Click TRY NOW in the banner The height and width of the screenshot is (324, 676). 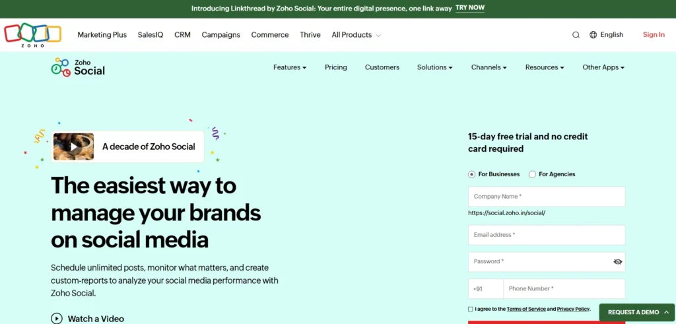[470, 8]
